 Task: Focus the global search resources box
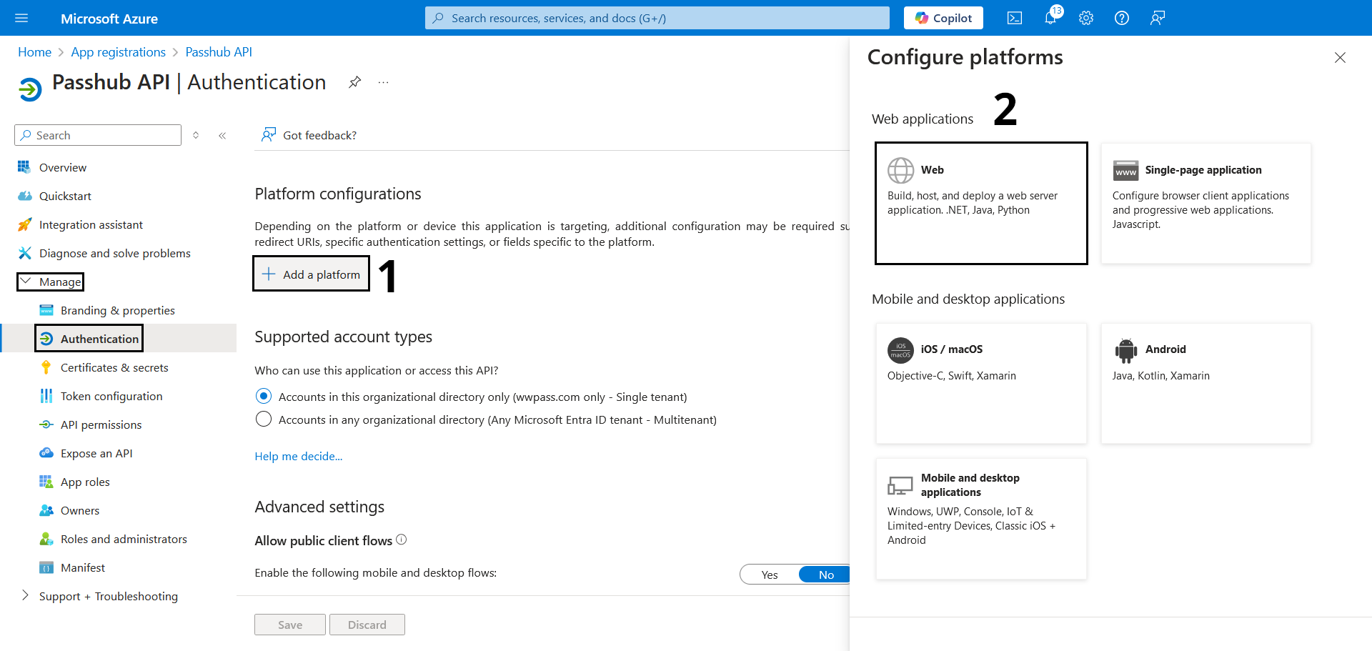[657, 18]
